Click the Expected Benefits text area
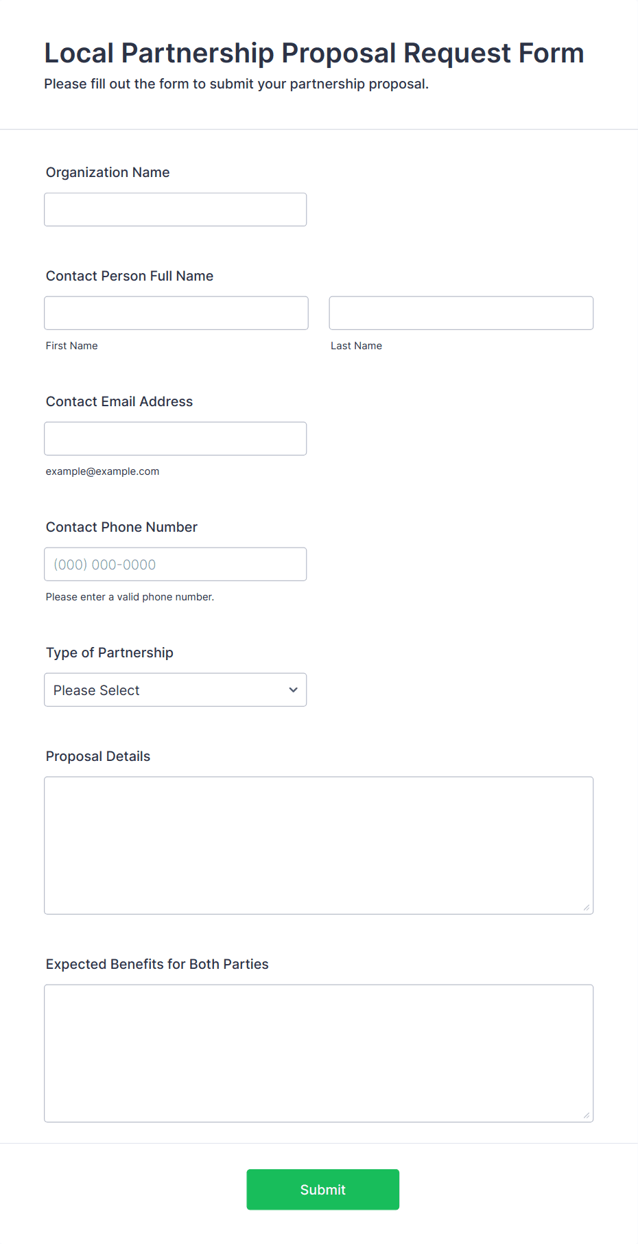The width and height of the screenshot is (638, 1244). click(x=318, y=1053)
